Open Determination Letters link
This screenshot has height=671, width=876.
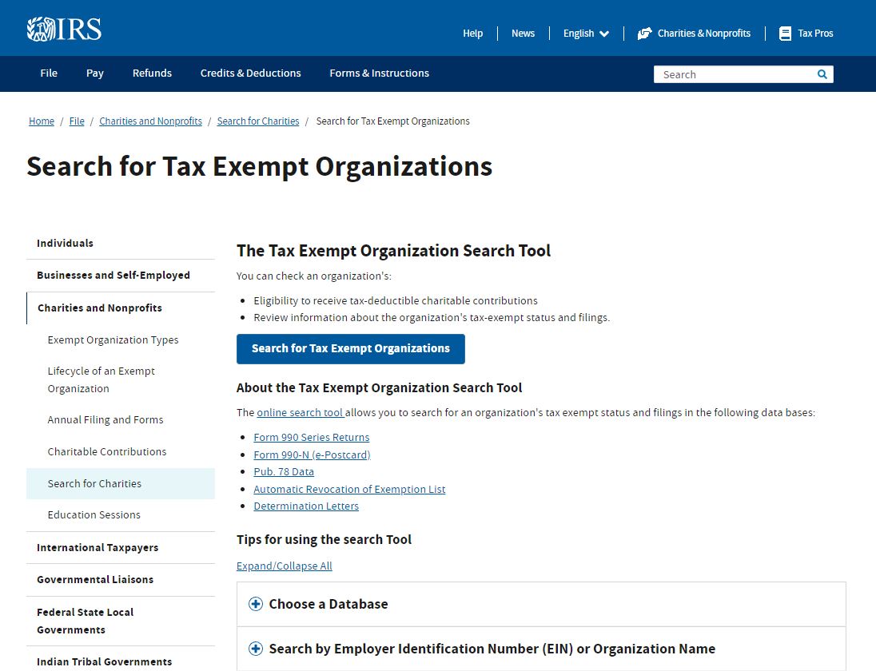[306, 506]
